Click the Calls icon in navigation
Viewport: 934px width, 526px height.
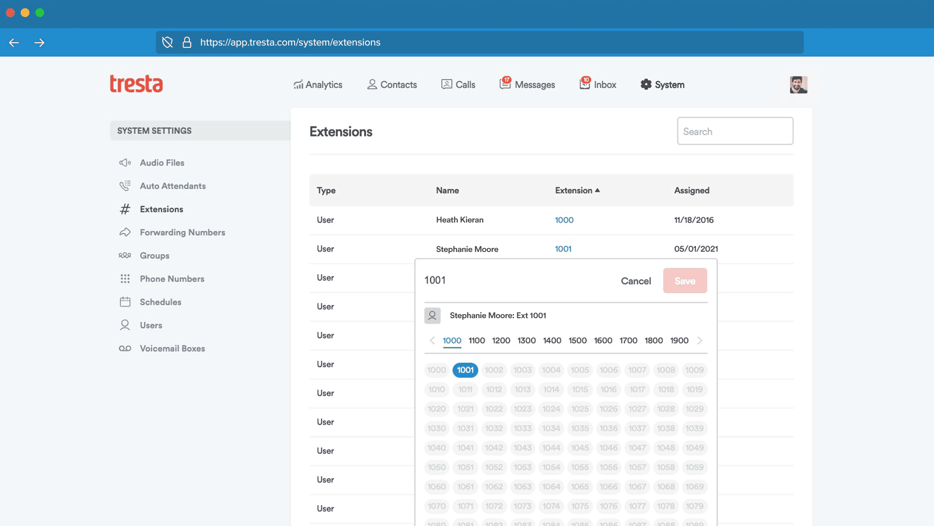(x=446, y=85)
